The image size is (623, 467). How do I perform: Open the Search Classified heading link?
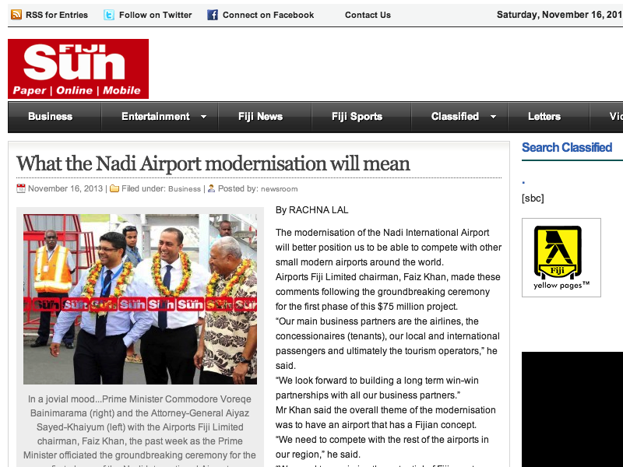tap(567, 147)
